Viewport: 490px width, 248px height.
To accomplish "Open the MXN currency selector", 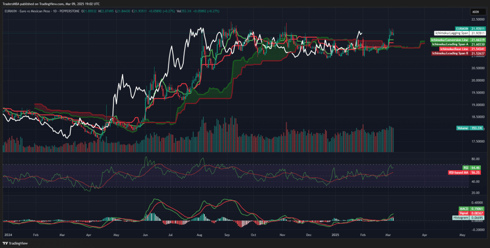I will (x=476, y=10).
